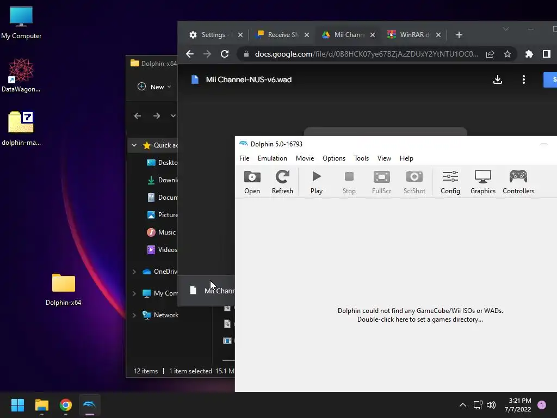Open the View menu in Dolphin

coord(384,158)
